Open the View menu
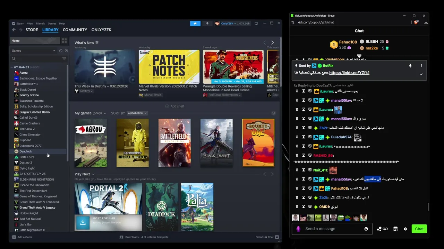 pos(30,24)
